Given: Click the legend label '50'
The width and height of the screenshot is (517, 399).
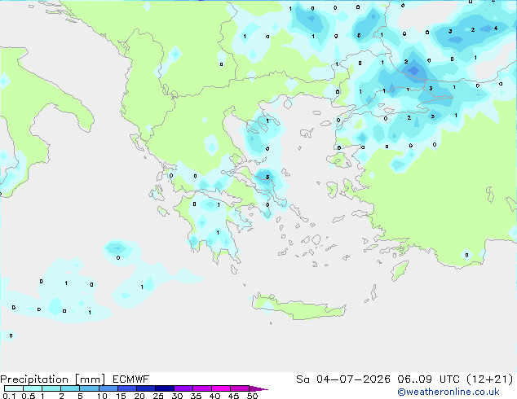Looking at the screenshot, I should click(x=252, y=396).
